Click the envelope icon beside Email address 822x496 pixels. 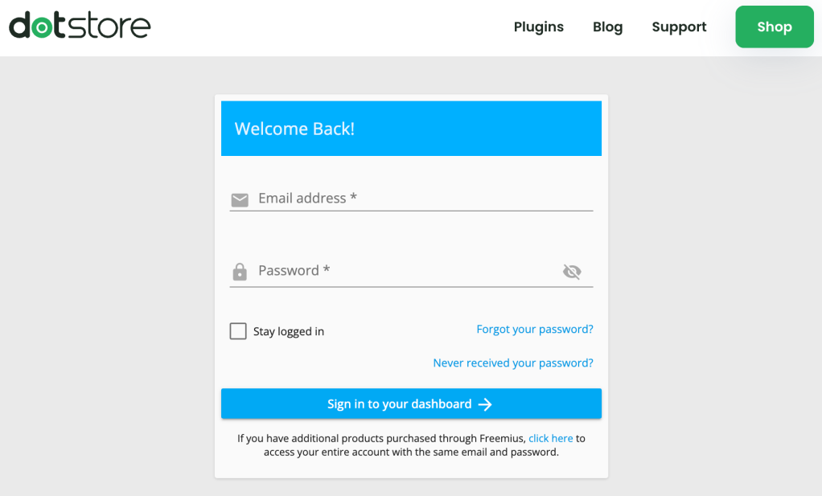[x=240, y=200]
